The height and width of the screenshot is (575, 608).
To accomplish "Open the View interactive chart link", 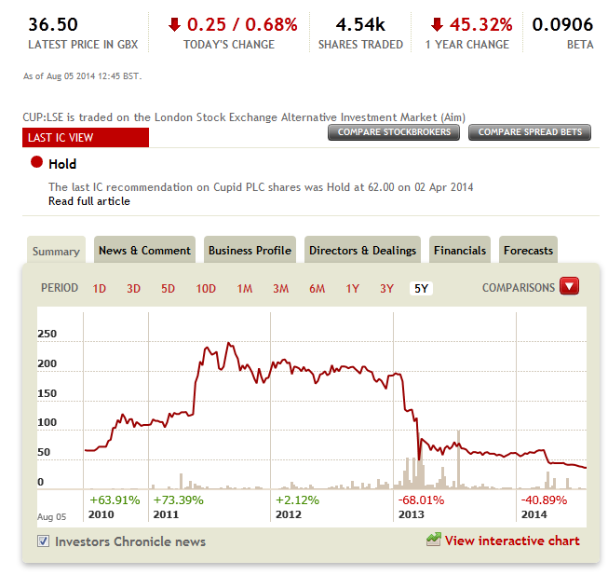I will click(512, 541).
